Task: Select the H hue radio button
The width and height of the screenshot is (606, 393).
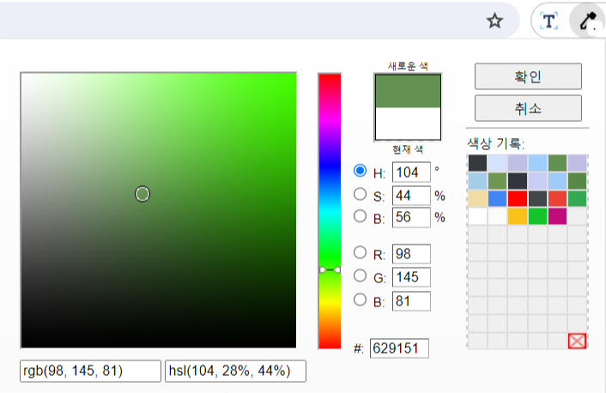Action: (x=360, y=171)
